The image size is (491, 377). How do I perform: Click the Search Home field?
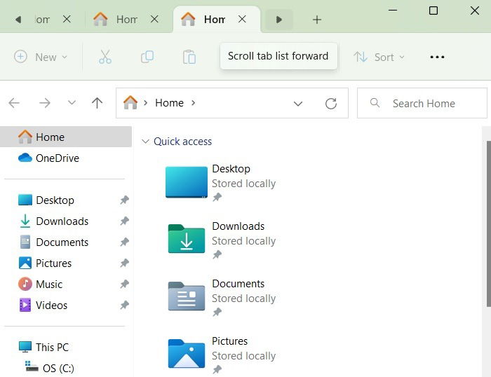422,103
